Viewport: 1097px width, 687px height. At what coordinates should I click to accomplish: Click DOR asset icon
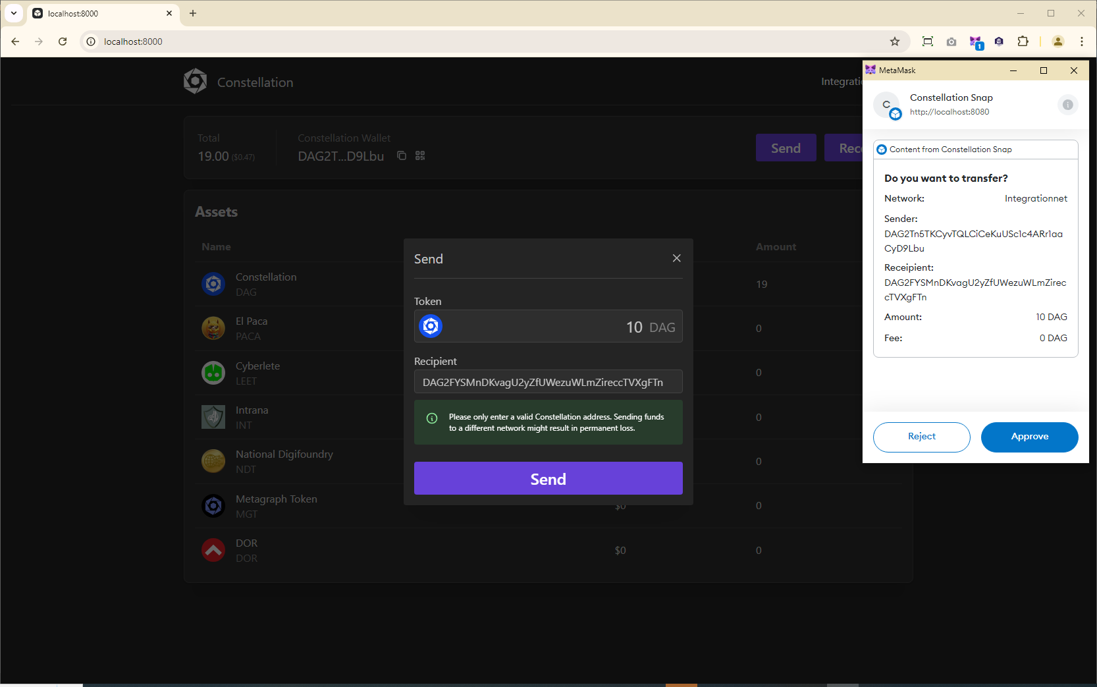point(213,550)
